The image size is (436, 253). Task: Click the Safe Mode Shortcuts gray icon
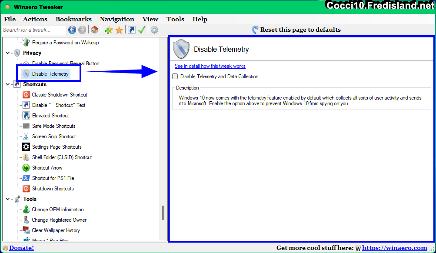[26, 126]
